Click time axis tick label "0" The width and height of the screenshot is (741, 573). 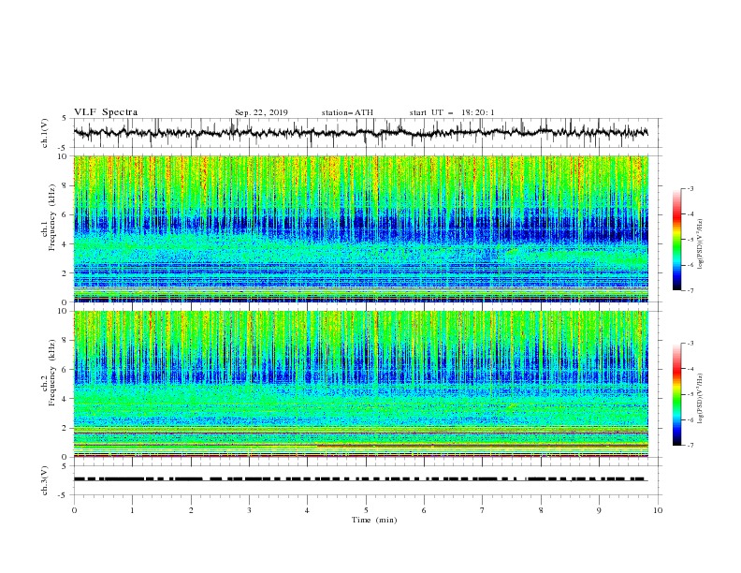pos(74,510)
